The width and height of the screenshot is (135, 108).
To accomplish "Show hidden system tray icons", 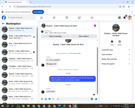I will (x=111, y=106).
